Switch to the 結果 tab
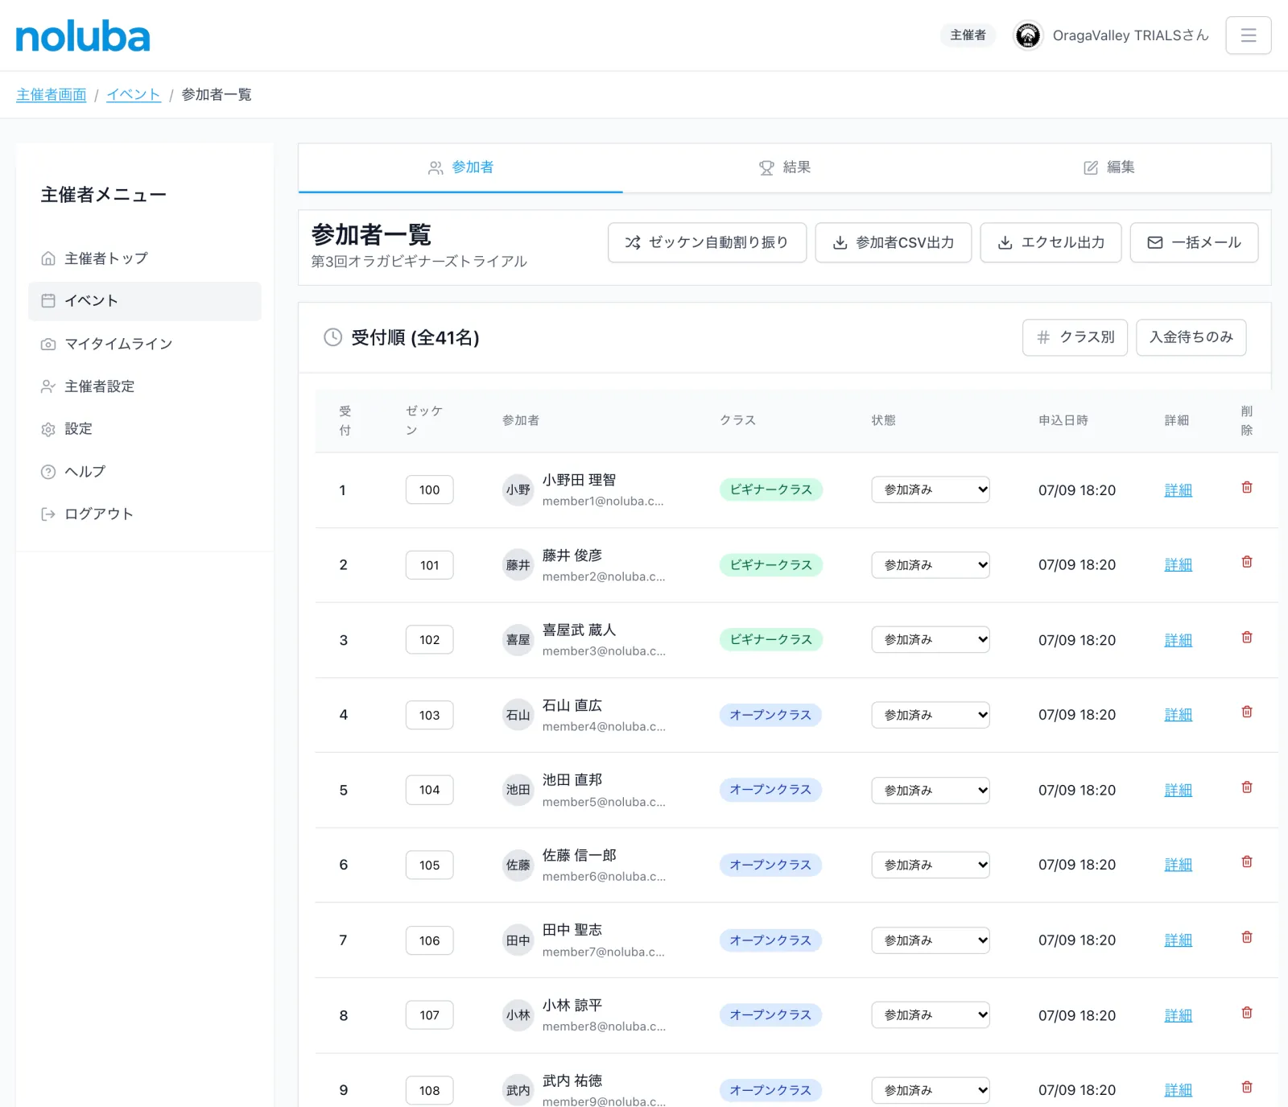The width and height of the screenshot is (1288, 1107). [x=785, y=167]
